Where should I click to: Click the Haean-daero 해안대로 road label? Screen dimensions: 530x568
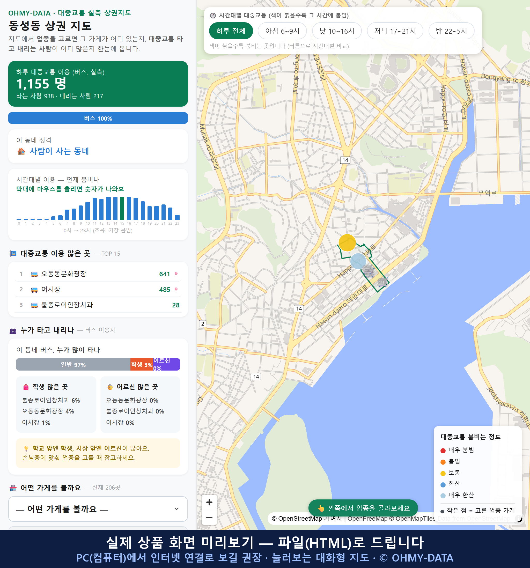(x=342, y=307)
